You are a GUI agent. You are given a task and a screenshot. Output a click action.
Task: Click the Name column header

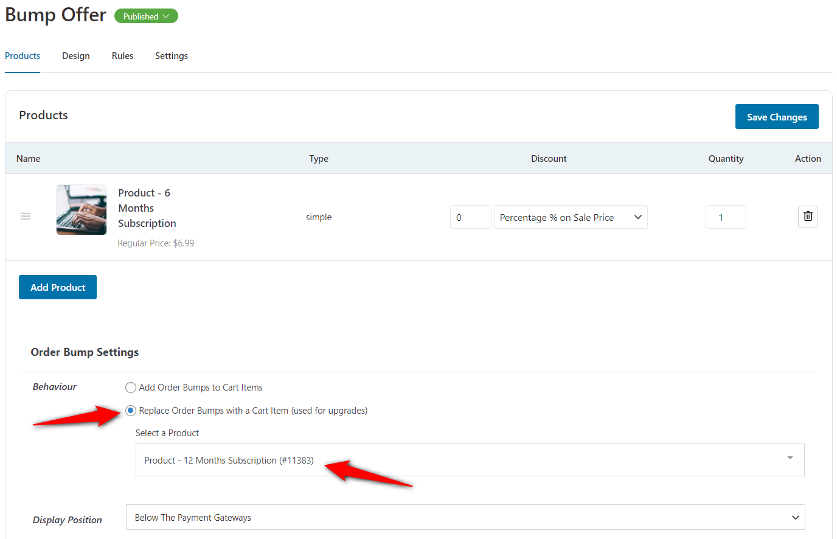(x=29, y=159)
